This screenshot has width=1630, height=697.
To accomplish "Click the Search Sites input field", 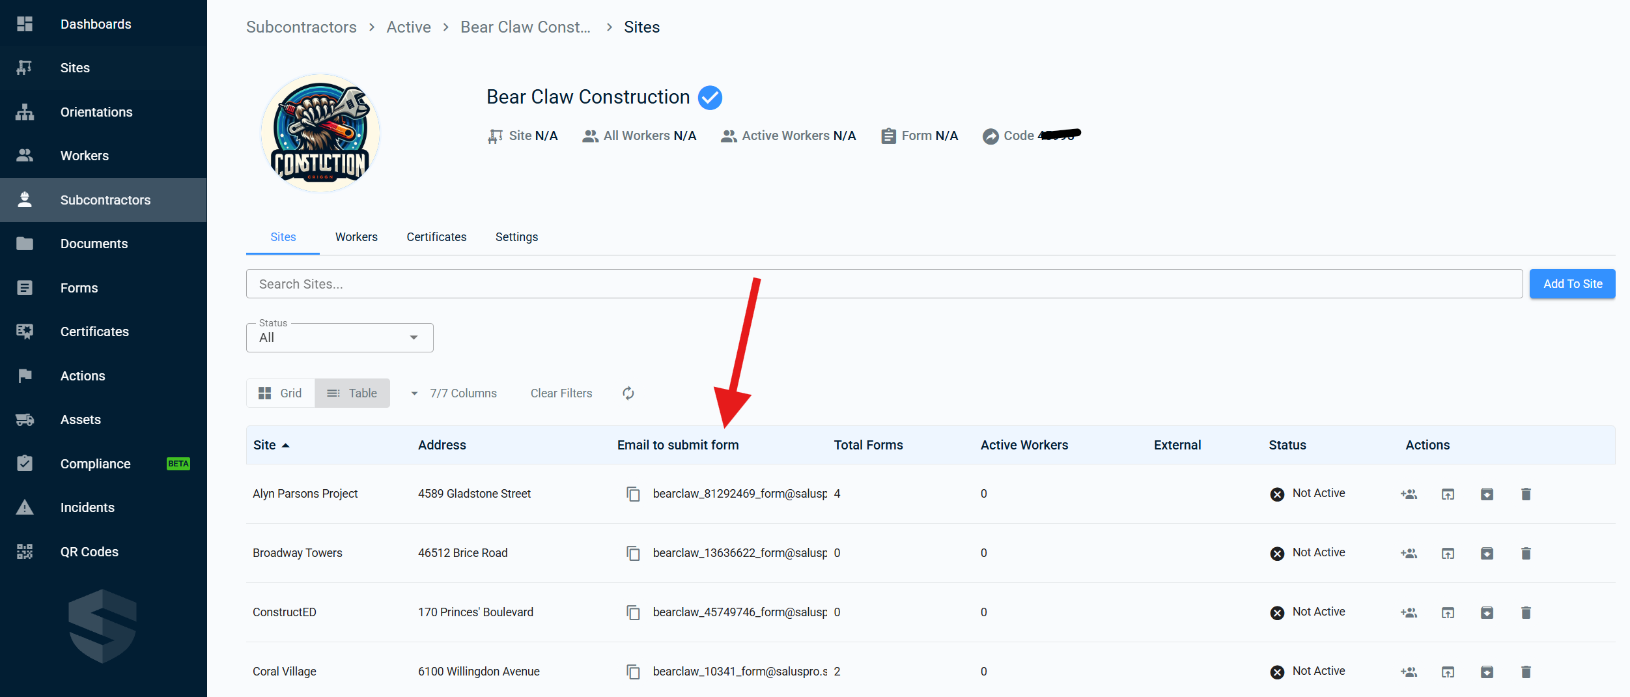I will point(884,284).
